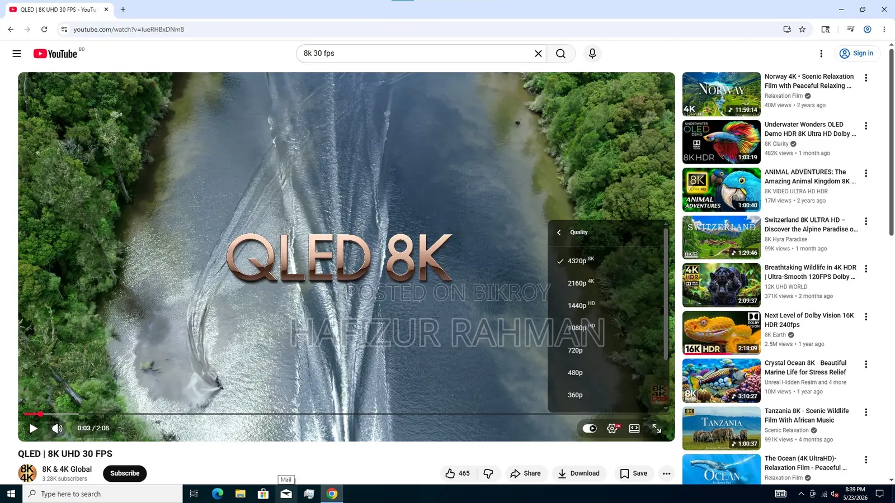Clear the search query with the X

coord(538,54)
